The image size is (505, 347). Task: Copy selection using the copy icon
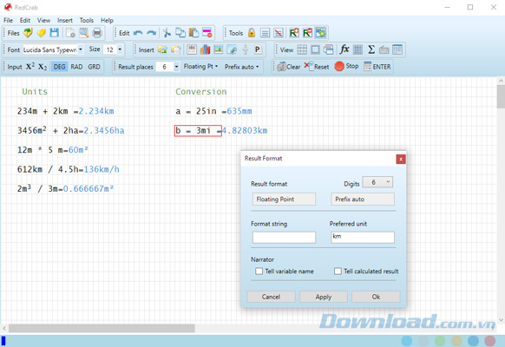(x=180, y=32)
